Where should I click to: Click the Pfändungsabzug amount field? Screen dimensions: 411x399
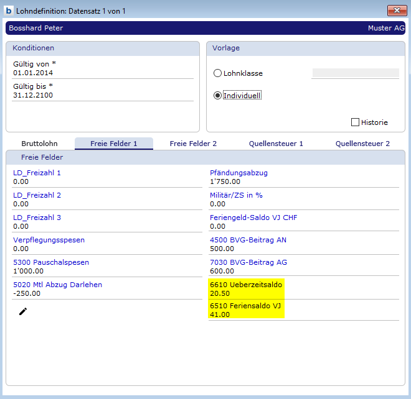tap(303, 182)
